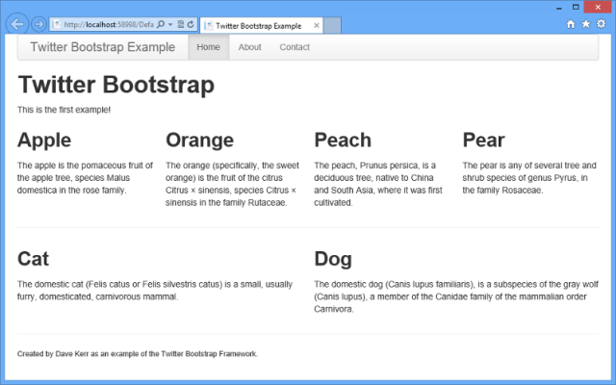
Task: Click the search magnifier icon in address bar
Action: 161,24
